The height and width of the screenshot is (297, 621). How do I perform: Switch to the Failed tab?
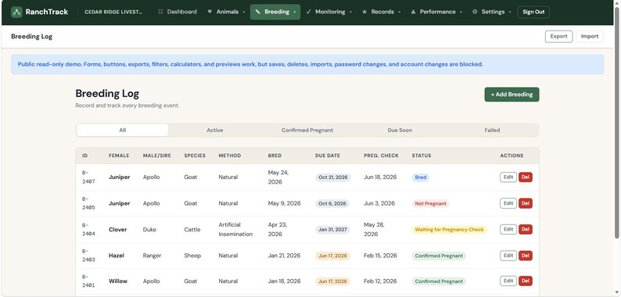(x=492, y=131)
